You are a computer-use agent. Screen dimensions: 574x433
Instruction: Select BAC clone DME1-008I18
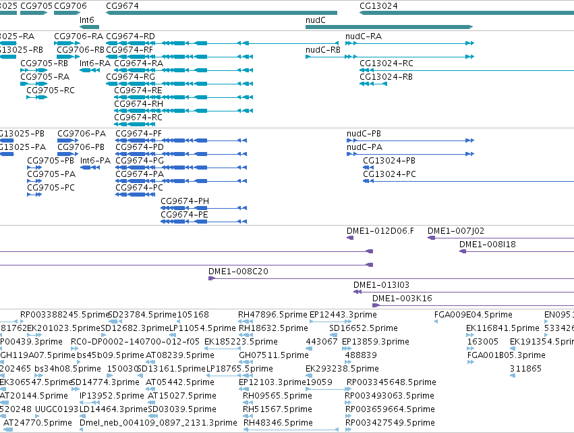tap(488, 245)
